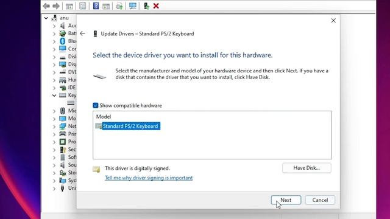The width and height of the screenshot is (390, 219).
Task: Select the IDE controller icon in tree
Action: (x=63, y=88)
